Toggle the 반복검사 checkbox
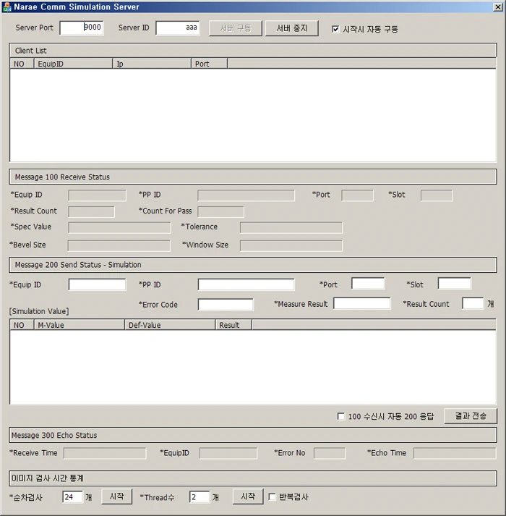This screenshot has height=516, width=506. pos(272,497)
